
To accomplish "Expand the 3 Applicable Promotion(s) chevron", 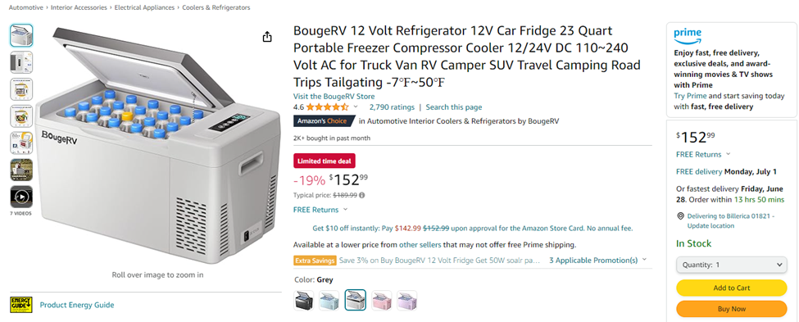I will coord(644,260).
